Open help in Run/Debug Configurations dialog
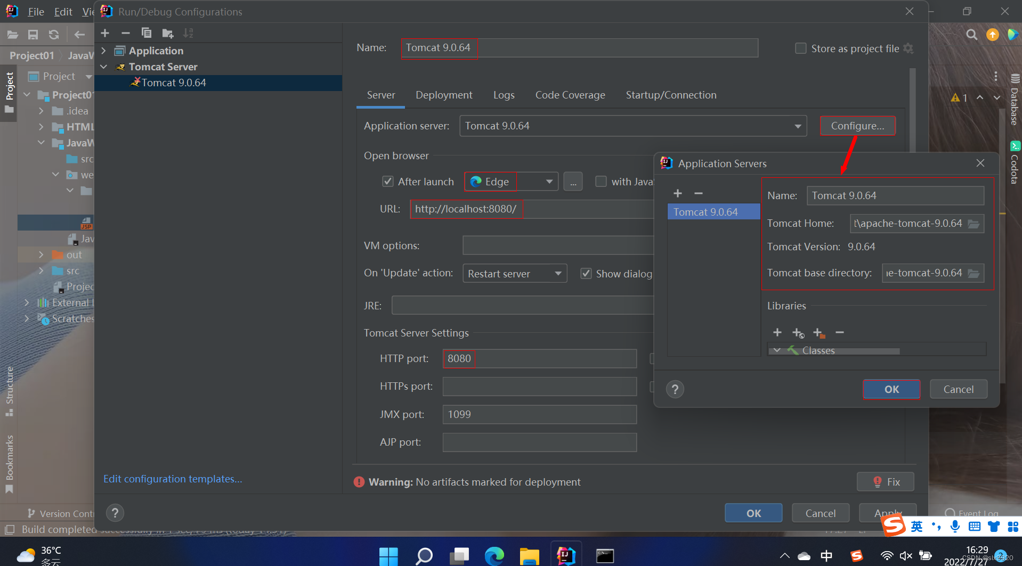The image size is (1022, 566). [x=115, y=513]
